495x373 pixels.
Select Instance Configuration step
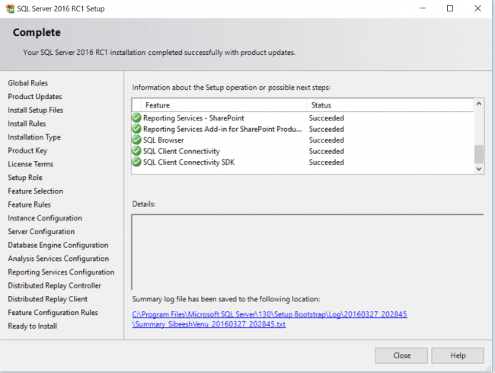coord(45,218)
